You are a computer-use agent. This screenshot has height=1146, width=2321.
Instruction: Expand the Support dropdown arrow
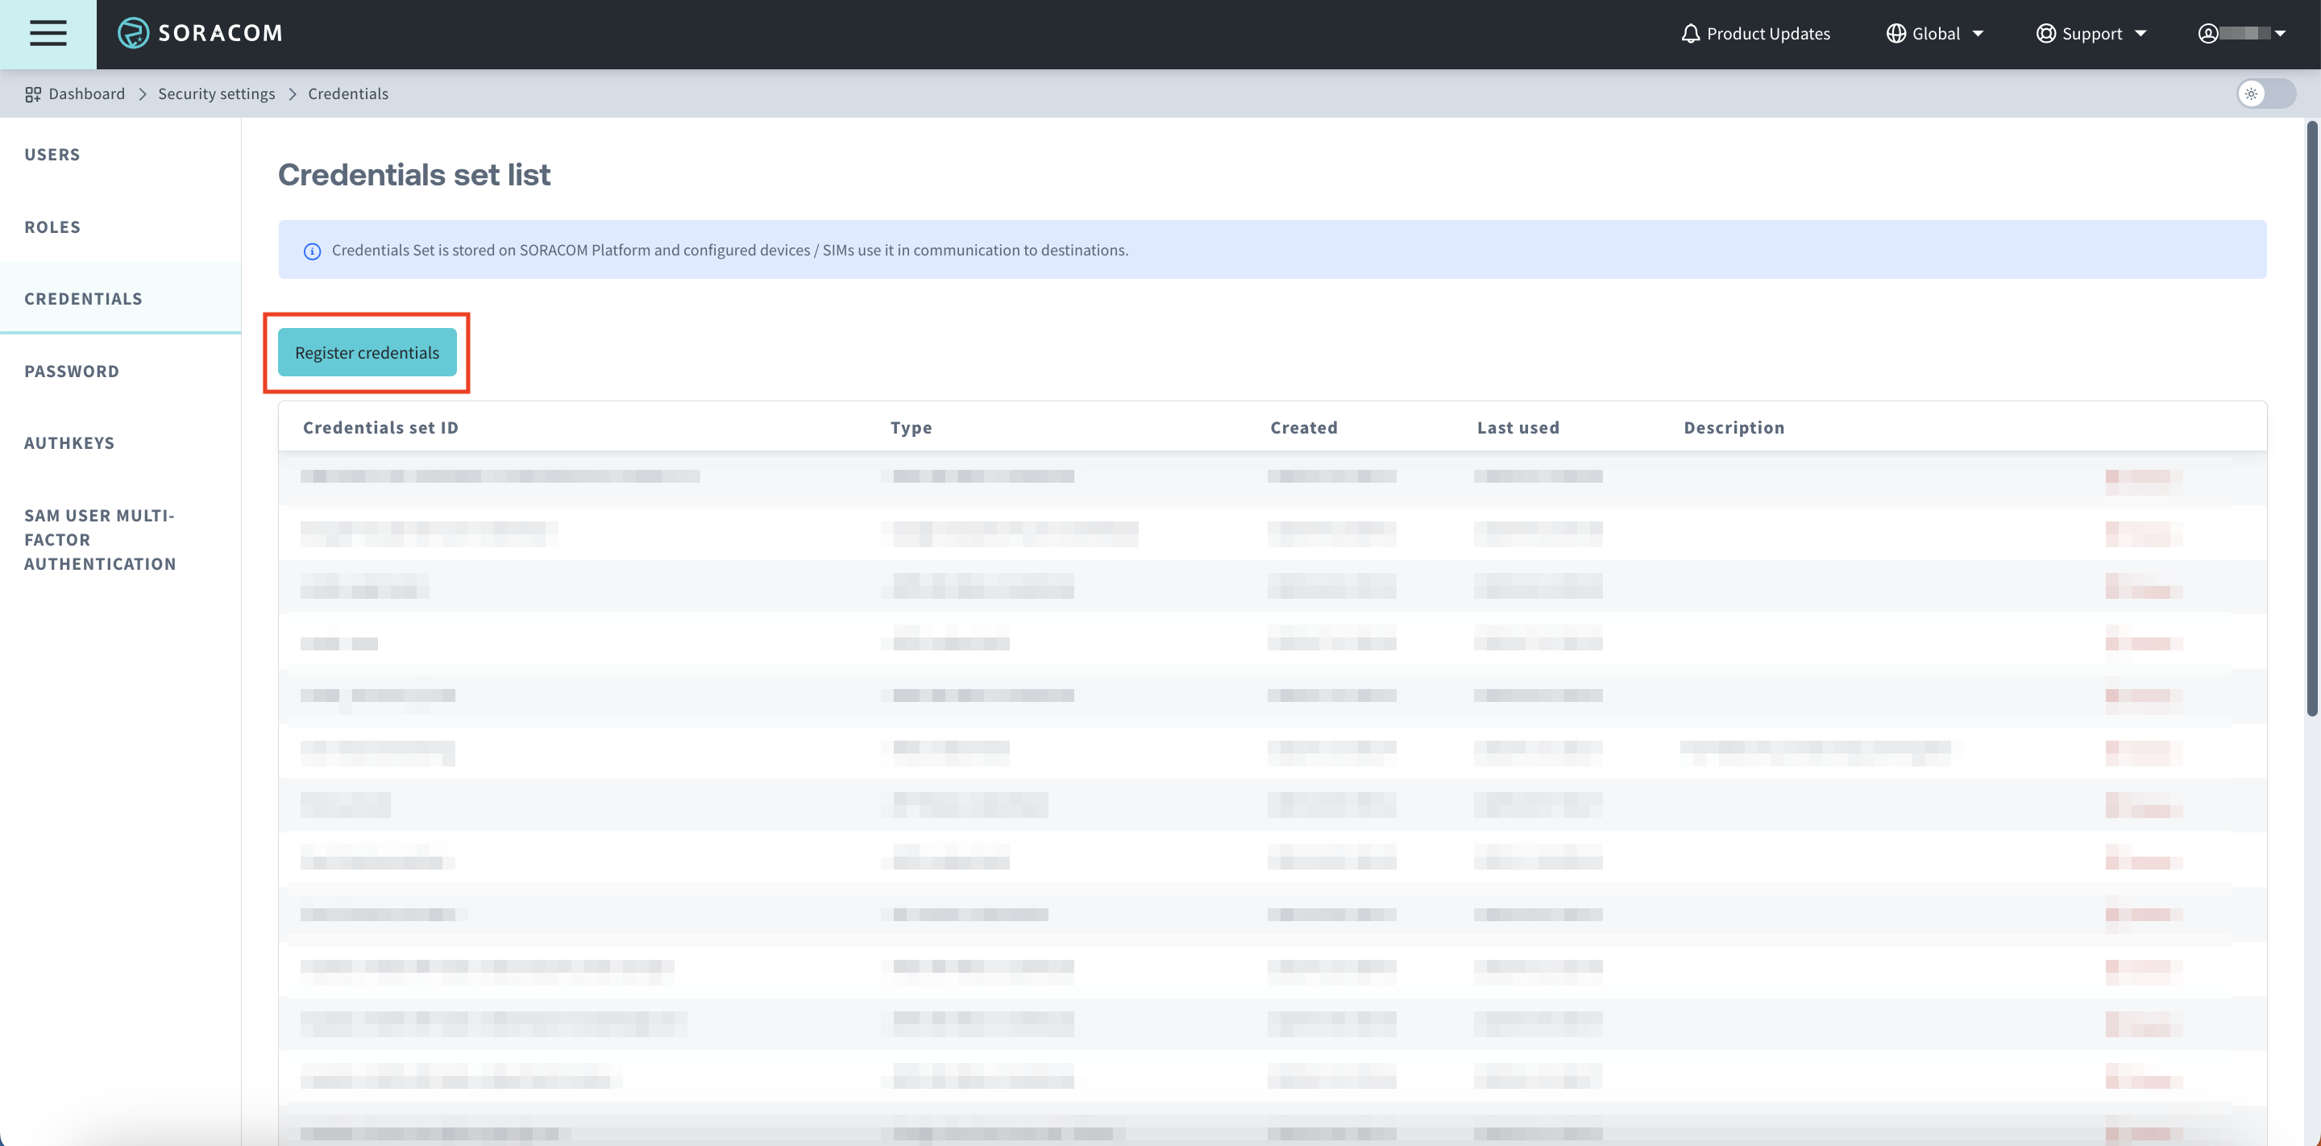point(2140,33)
